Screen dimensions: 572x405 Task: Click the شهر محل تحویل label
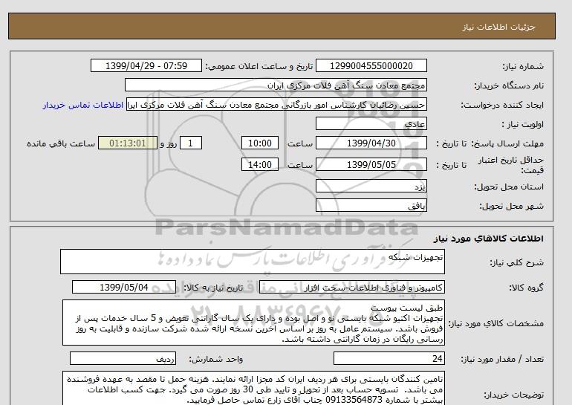tap(511, 206)
